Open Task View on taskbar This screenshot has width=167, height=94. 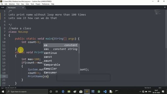click(57, 92)
